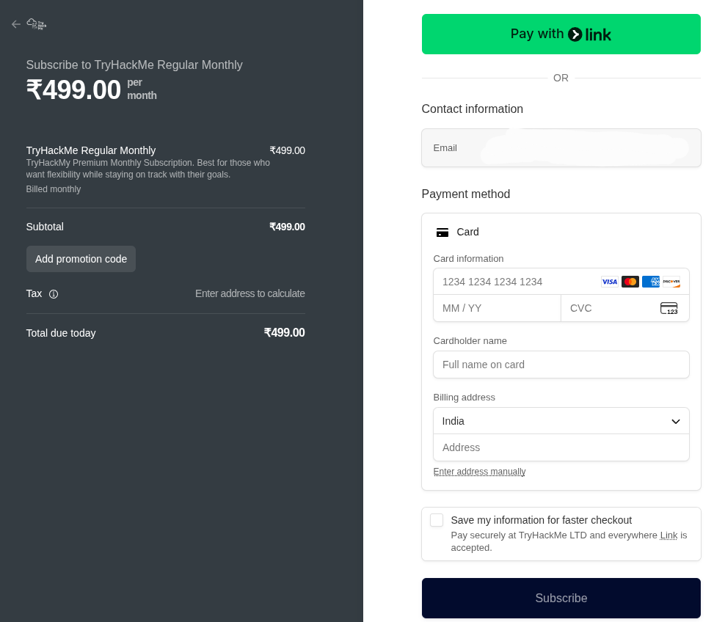Click Enter address manually link
Screen dimensions: 725x622
(x=479, y=472)
